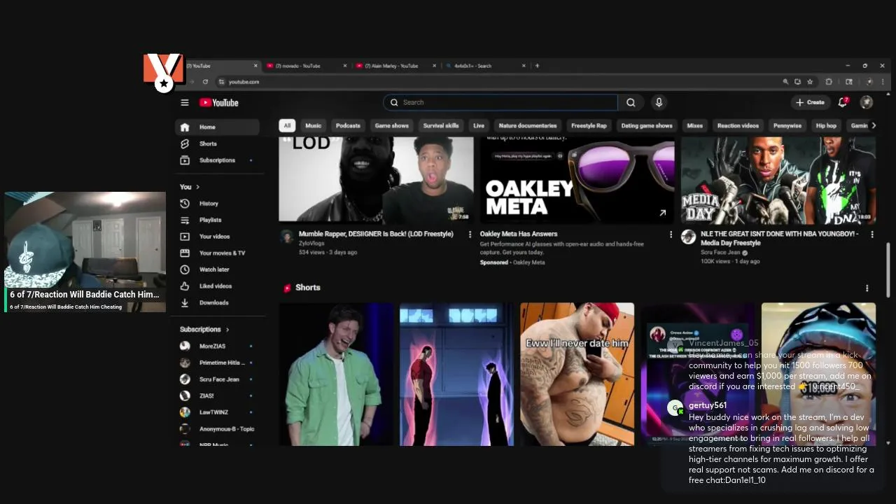Screen dimensions: 896x504
Task: Show more filter chips with arrow
Action: [873, 125]
